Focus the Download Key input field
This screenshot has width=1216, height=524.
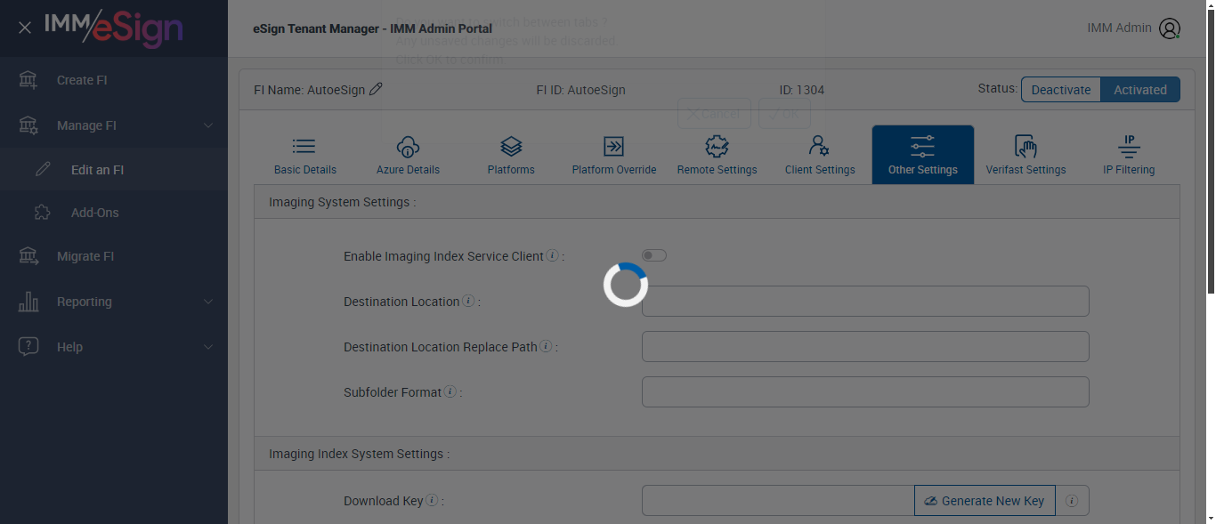(x=778, y=501)
